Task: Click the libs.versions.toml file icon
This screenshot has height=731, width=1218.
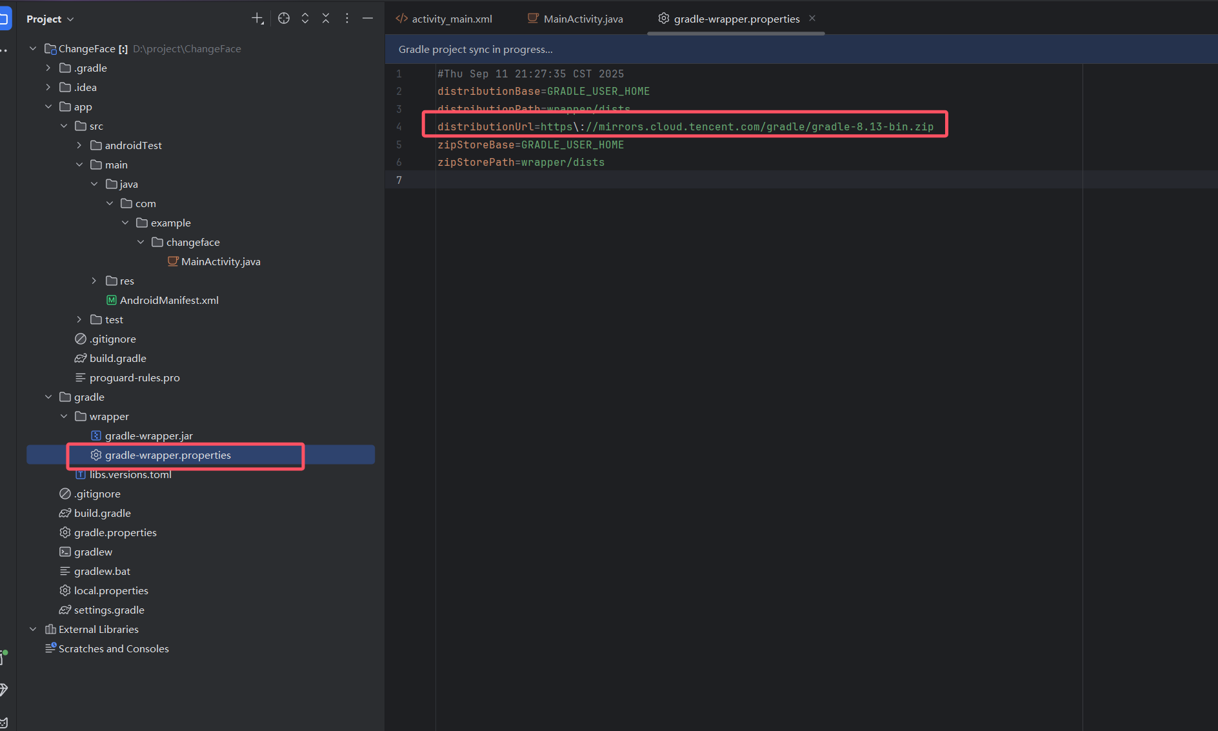Action: click(x=81, y=474)
